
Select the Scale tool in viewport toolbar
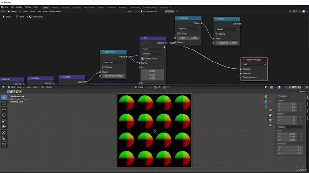pos(4,121)
